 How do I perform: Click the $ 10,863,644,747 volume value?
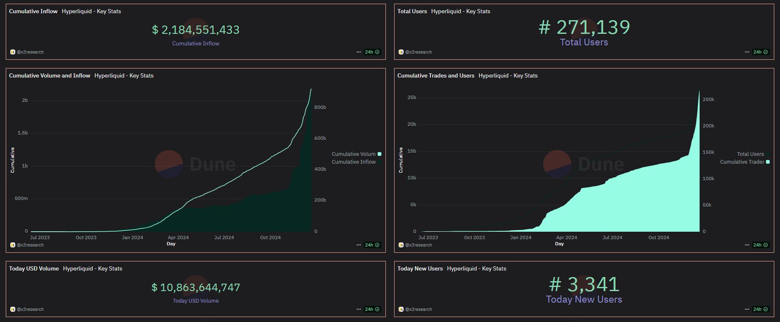(196, 287)
